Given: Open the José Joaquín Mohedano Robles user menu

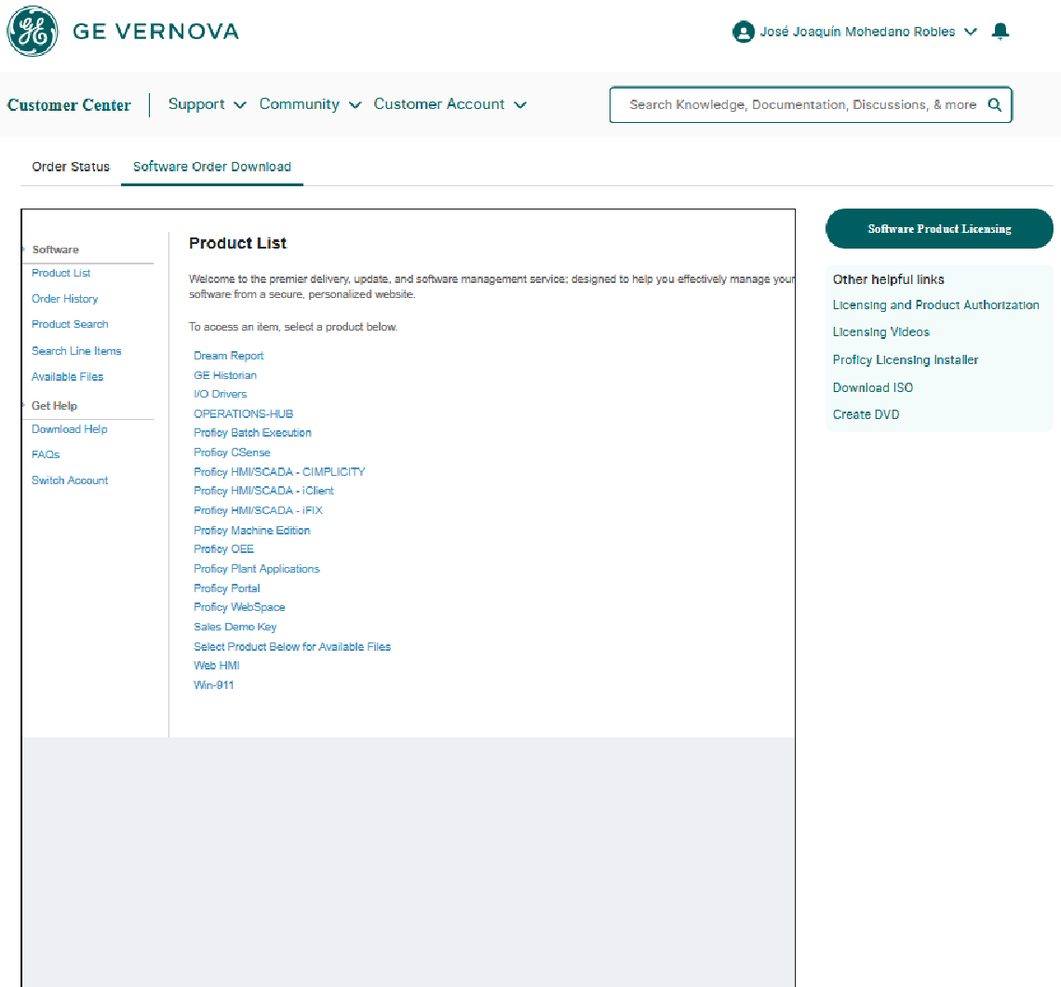Looking at the screenshot, I should (868, 32).
